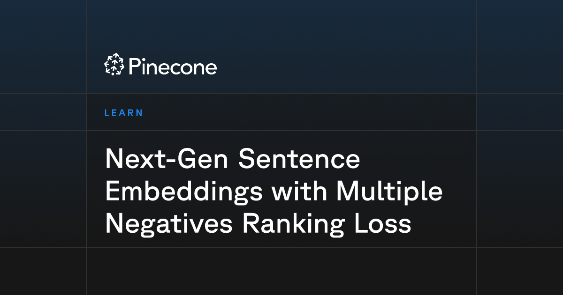Click the empty bottom-left corner grid cell
The image size is (563, 295).
[x=43, y=271]
